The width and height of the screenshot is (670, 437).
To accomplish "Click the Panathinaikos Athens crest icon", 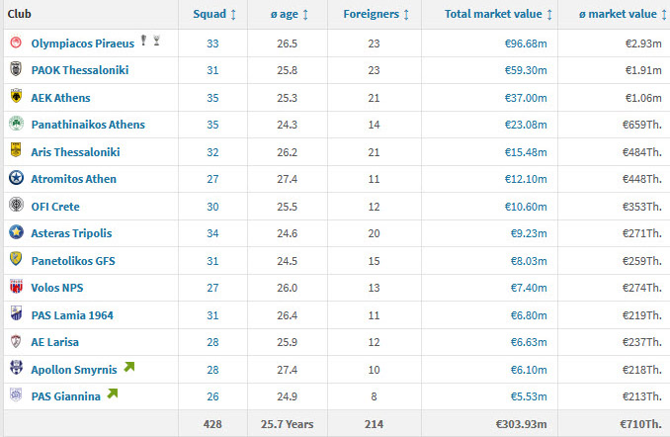I will [x=16, y=125].
